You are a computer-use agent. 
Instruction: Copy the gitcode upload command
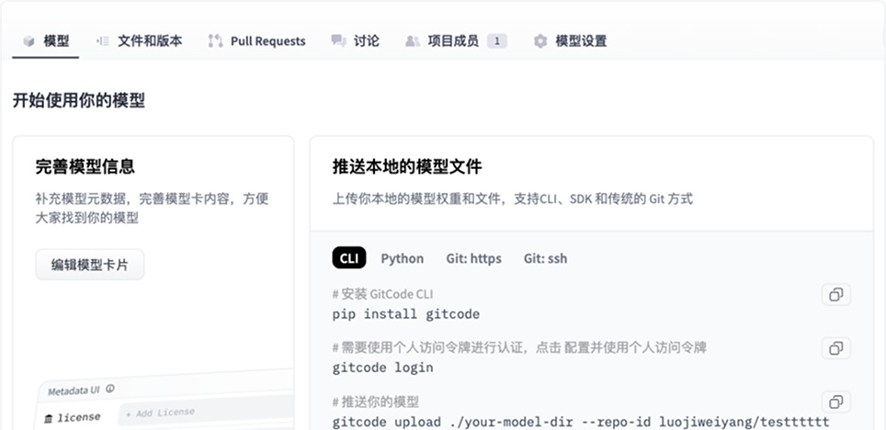(835, 402)
